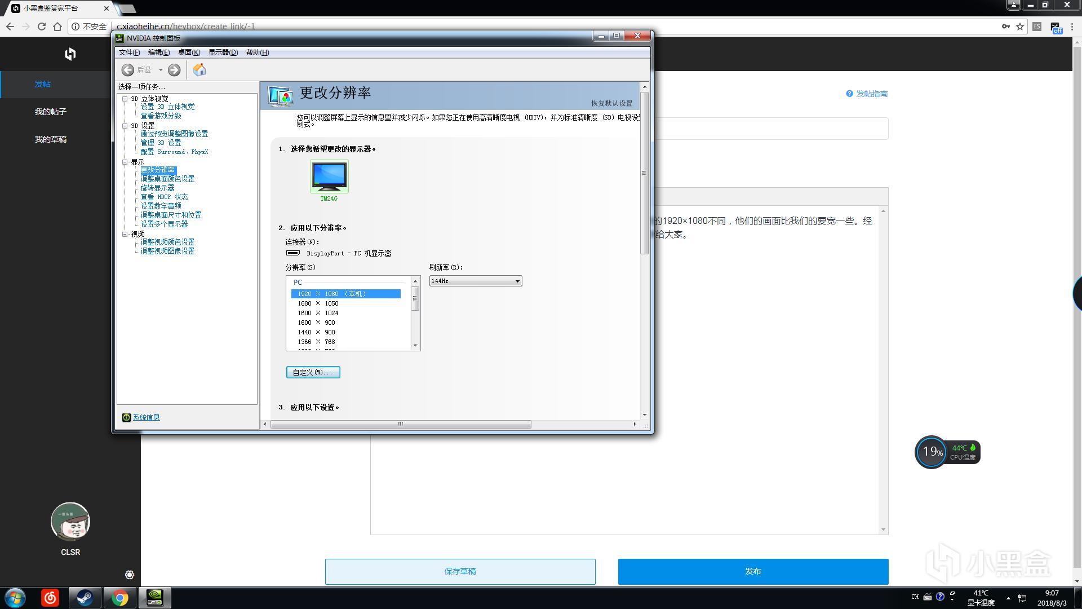Select 更改分辨率 in task tree
The height and width of the screenshot is (609, 1082).
point(158,170)
